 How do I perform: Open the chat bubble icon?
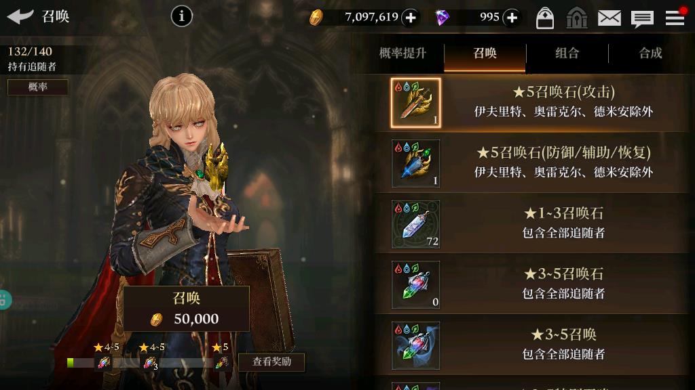pyautogui.click(x=642, y=19)
